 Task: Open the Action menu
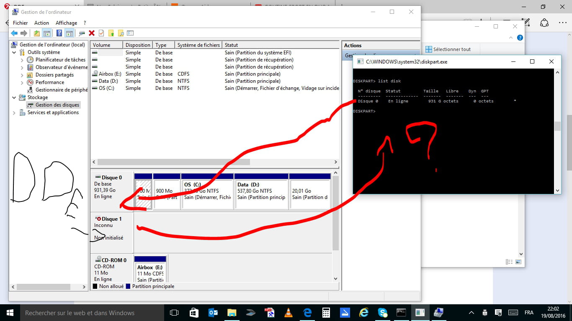point(41,23)
